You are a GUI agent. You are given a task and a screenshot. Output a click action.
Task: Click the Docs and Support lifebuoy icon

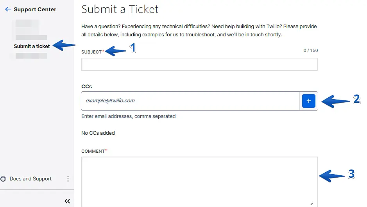4,179
